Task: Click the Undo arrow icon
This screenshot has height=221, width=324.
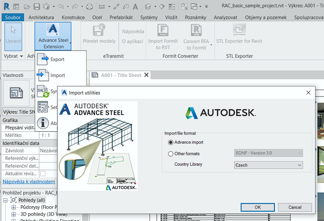Action: point(61,6)
